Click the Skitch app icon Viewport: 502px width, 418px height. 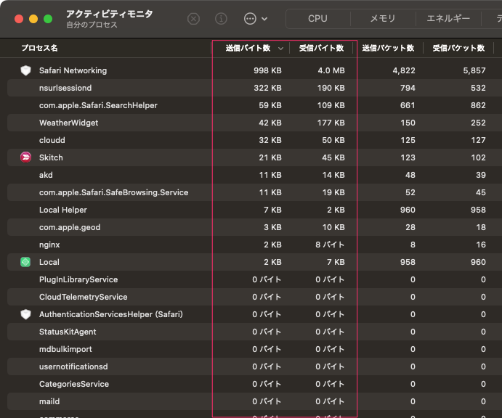pos(25,157)
